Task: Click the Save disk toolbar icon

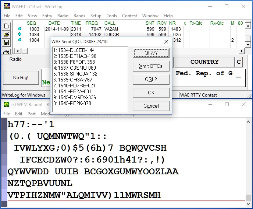Action: 6,42
